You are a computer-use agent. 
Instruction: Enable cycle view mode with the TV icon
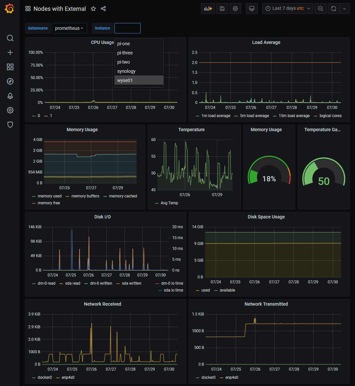point(251,8)
